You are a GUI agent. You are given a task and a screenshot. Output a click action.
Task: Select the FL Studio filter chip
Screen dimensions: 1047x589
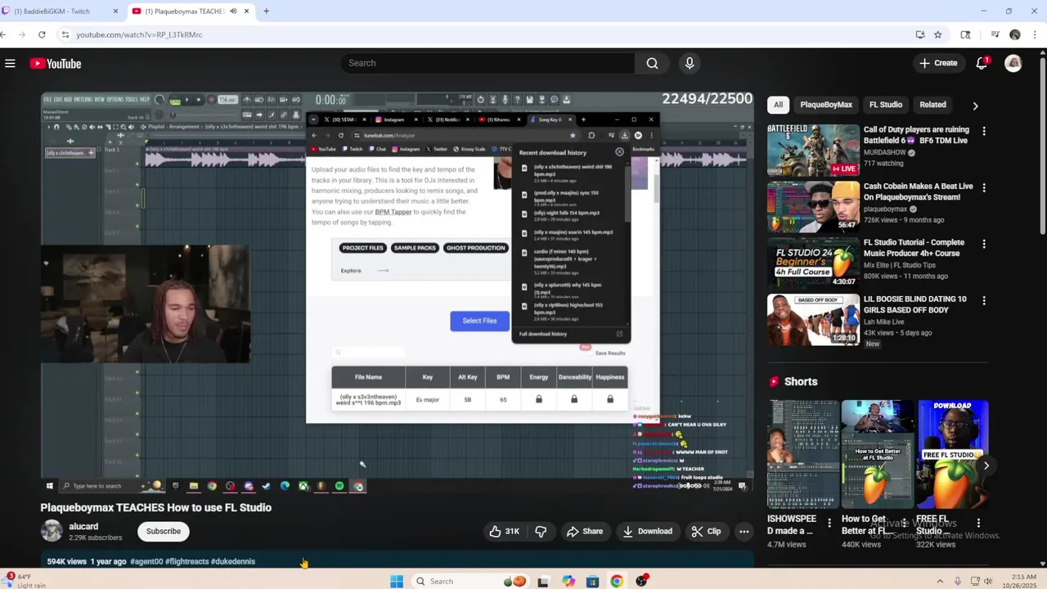pyautogui.click(x=885, y=105)
